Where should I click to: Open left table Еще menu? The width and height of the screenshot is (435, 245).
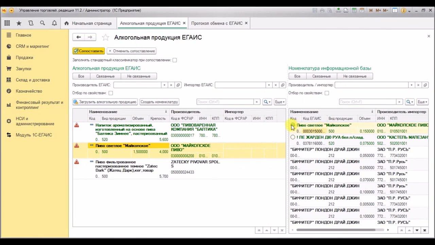[x=280, y=102]
